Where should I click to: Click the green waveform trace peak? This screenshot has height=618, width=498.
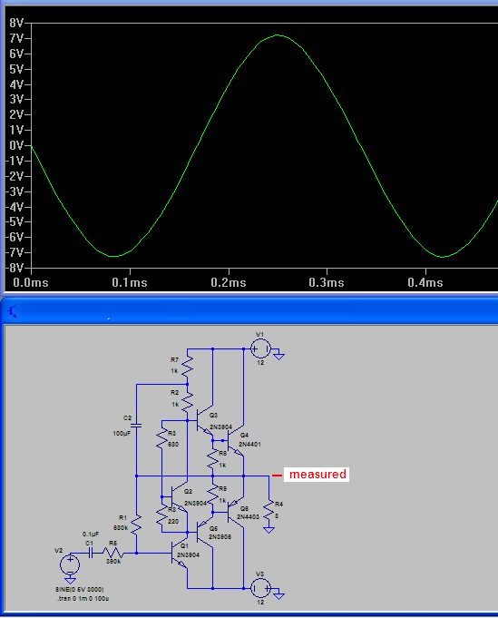278,35
